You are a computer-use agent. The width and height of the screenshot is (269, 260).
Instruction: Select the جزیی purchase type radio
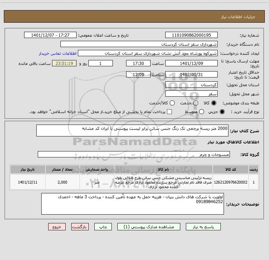pos(222,112)
